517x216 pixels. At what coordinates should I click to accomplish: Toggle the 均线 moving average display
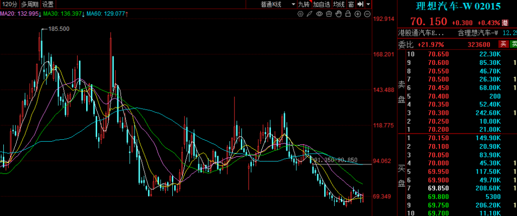[x=339, y=4]
